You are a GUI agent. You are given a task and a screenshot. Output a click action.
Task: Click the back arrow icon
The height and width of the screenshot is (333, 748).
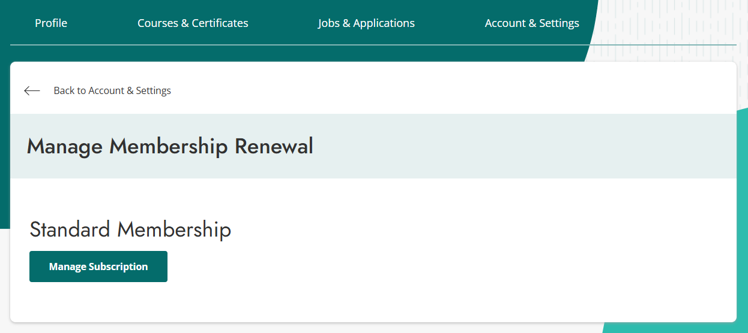pos(32,91)
